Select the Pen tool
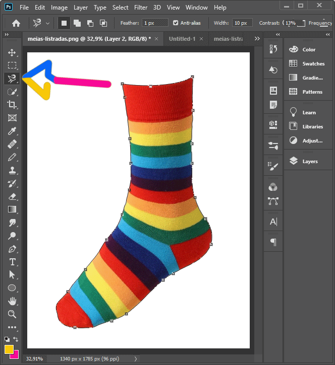 [x=12, y=249]
